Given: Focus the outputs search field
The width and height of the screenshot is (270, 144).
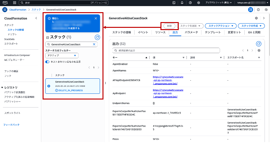Looking at the screenshot, I should (166, 51).
